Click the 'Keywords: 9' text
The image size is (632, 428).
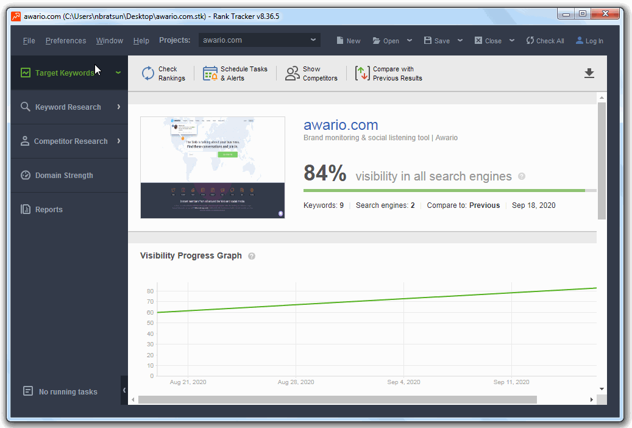coord(324,205)
